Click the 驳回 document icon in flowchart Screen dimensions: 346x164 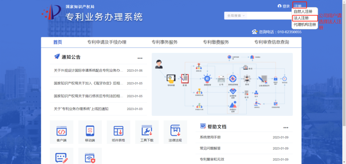pos(246,93)
